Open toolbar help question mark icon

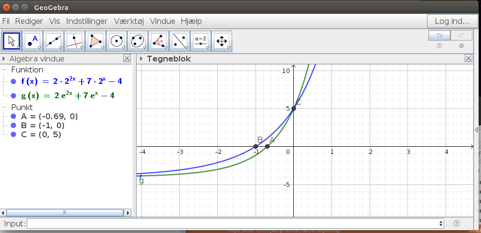click(x=439, y=46)
